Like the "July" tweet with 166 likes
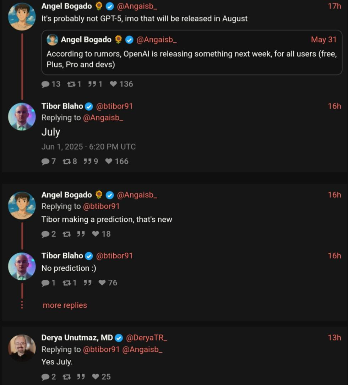Image resolution: width=348 pixels, height=385 pixels. 117,161
